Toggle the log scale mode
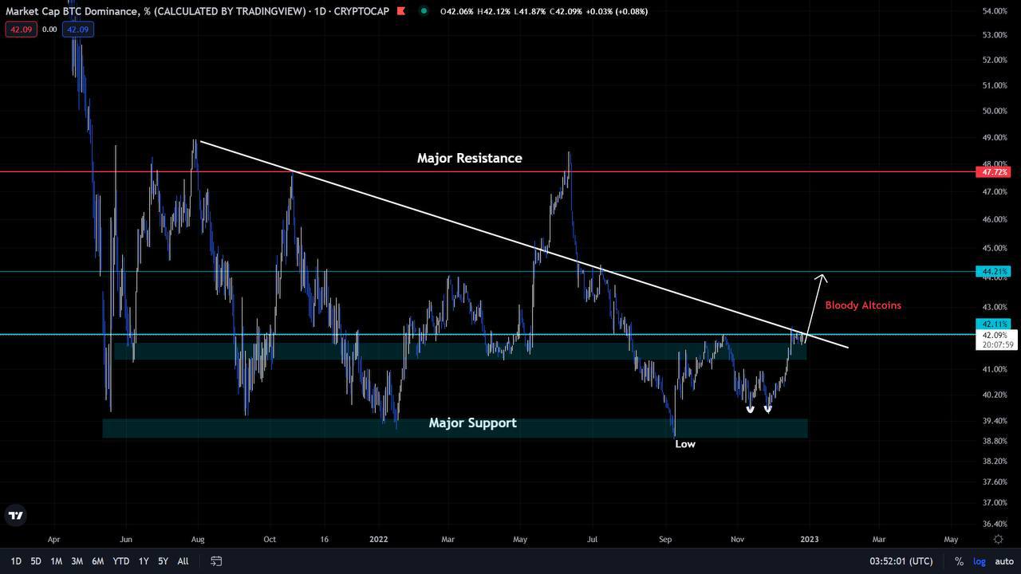 point(979,561)
